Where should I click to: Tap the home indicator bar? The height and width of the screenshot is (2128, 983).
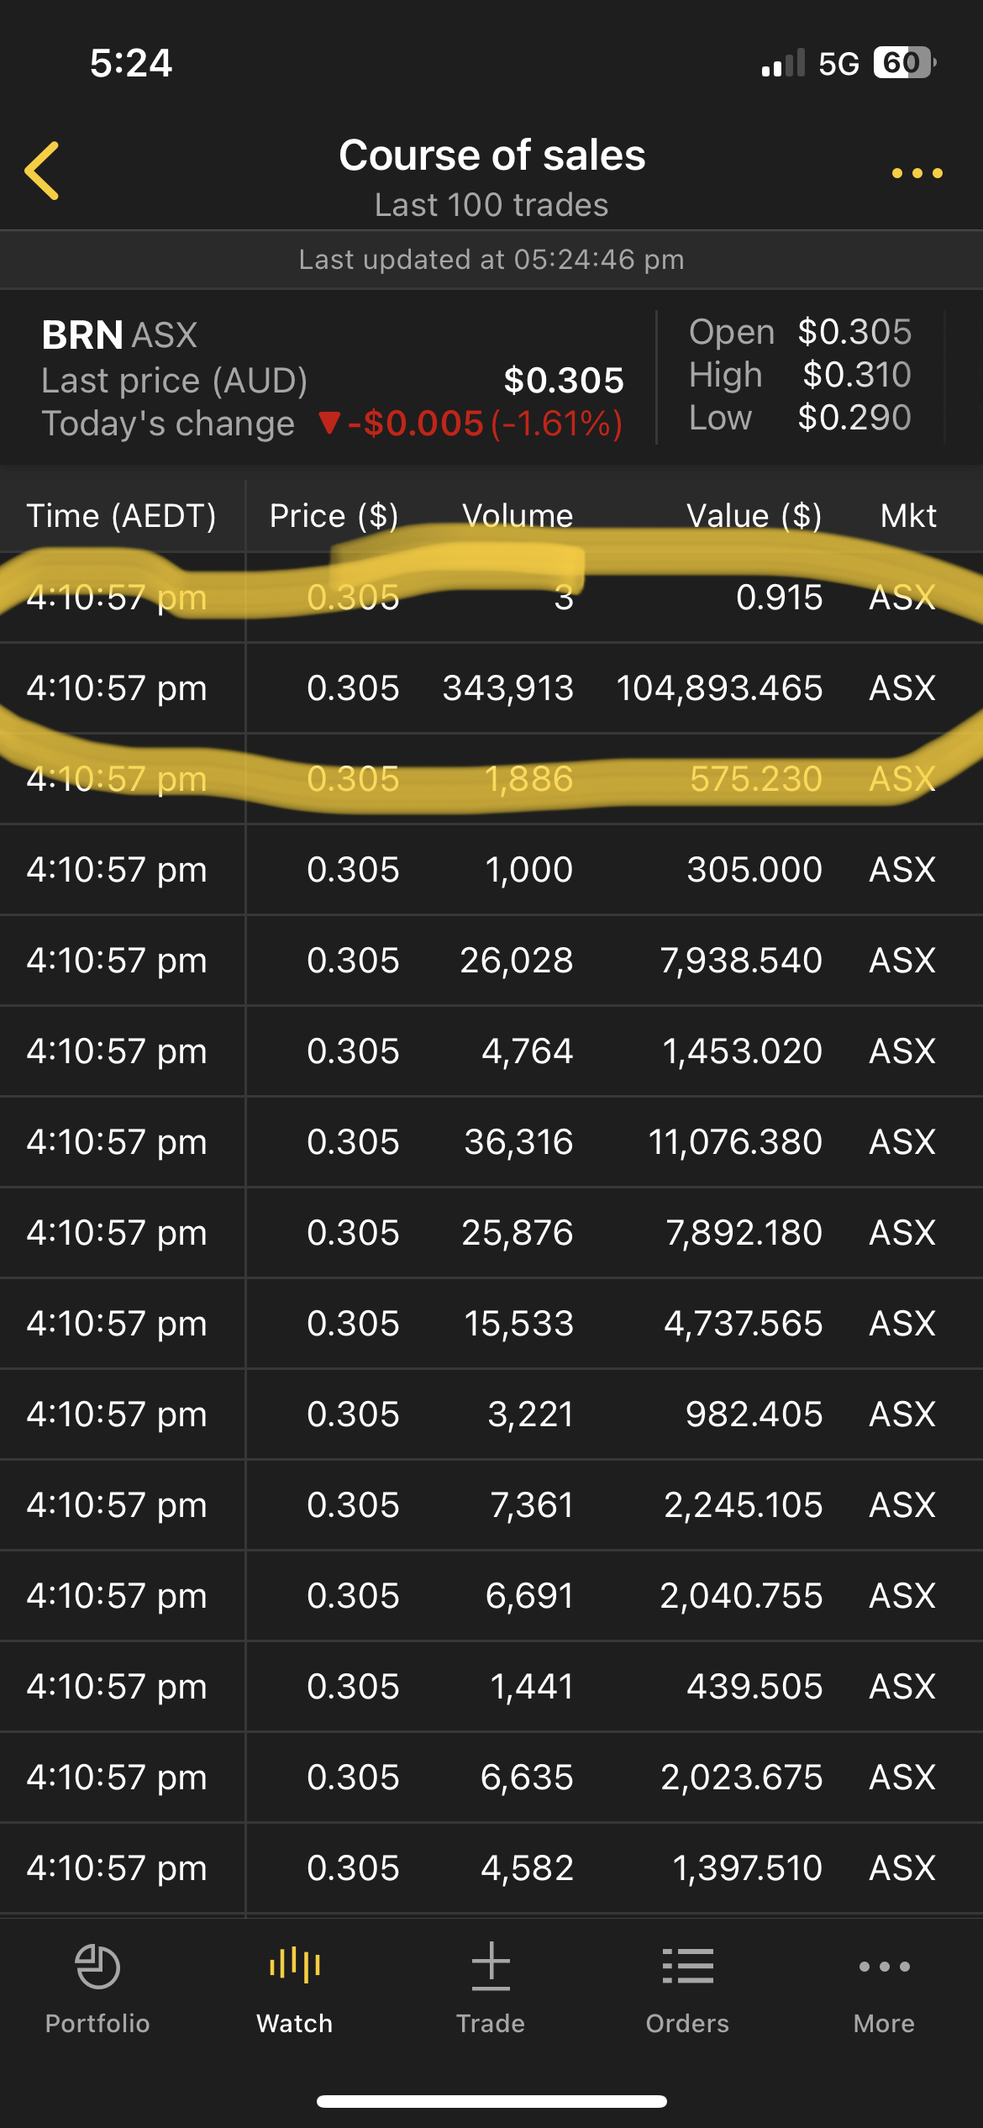click(x=491, y=2101)
